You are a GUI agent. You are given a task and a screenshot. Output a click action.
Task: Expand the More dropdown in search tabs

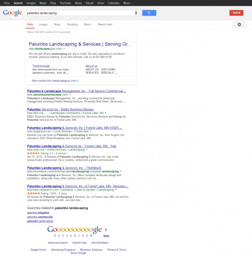pyautogui.click(x=88, y=25)
